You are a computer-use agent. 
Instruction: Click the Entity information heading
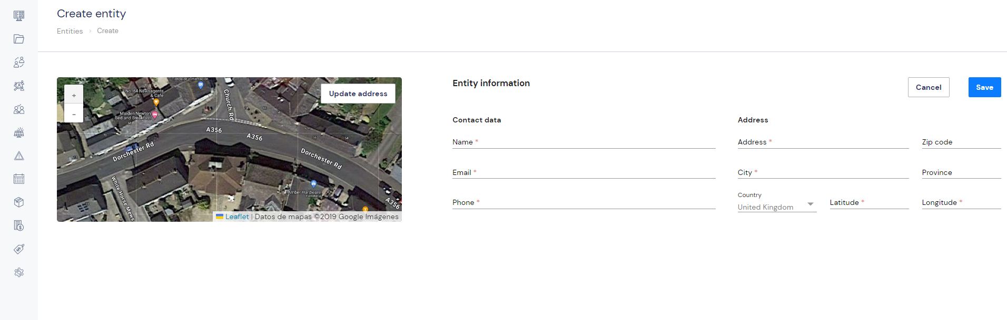pyautogui.click(x=491, y=83)
